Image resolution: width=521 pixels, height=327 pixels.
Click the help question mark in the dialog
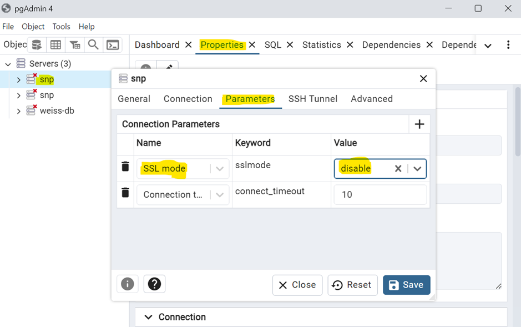[x=154, y=284]
